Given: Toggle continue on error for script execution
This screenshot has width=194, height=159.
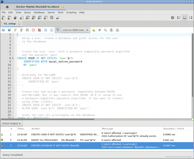Looking at the screenshot, I should [x=39, y=30].
